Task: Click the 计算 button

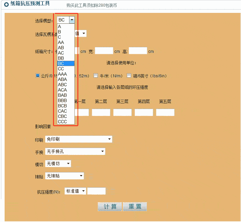Action: [110, 207]
